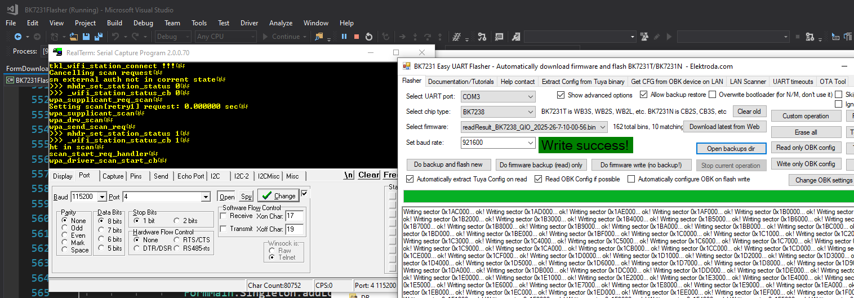This screenshot has height=298, width=854.
Task: Check the Transmit software flow control box
Action: (x=223, y=229)
